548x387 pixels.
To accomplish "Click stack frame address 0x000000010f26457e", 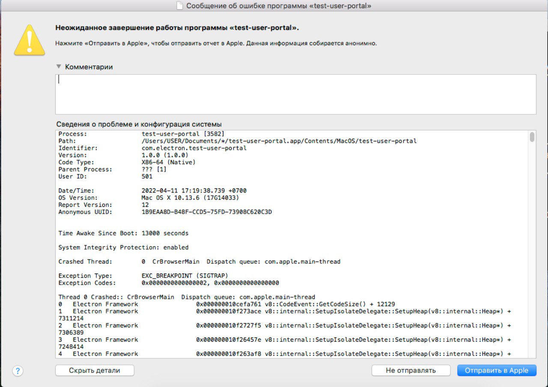I will point(229,339).
